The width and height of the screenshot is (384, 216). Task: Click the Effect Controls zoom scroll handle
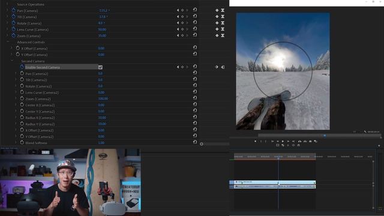[202, 144]
